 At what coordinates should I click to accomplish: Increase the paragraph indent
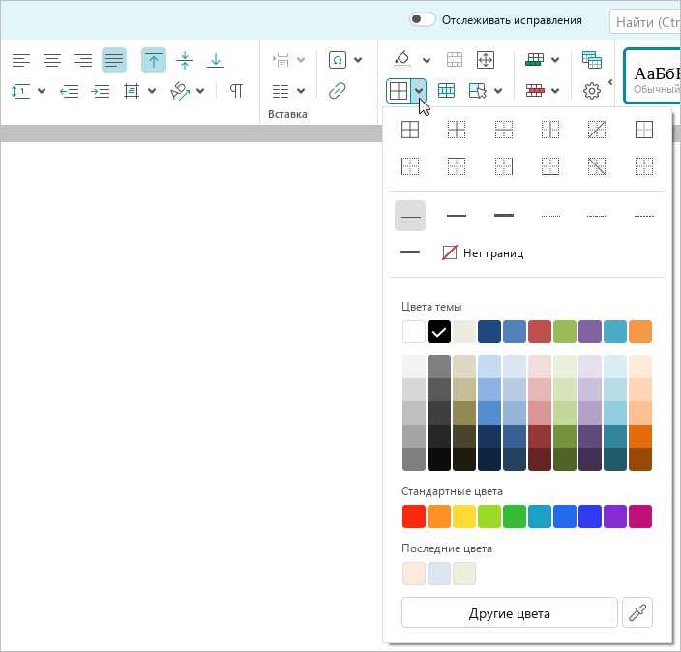coord(101,91)
